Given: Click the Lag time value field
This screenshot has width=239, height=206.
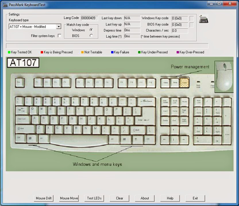Looking at the screenshot, I should tap(132, 36).
